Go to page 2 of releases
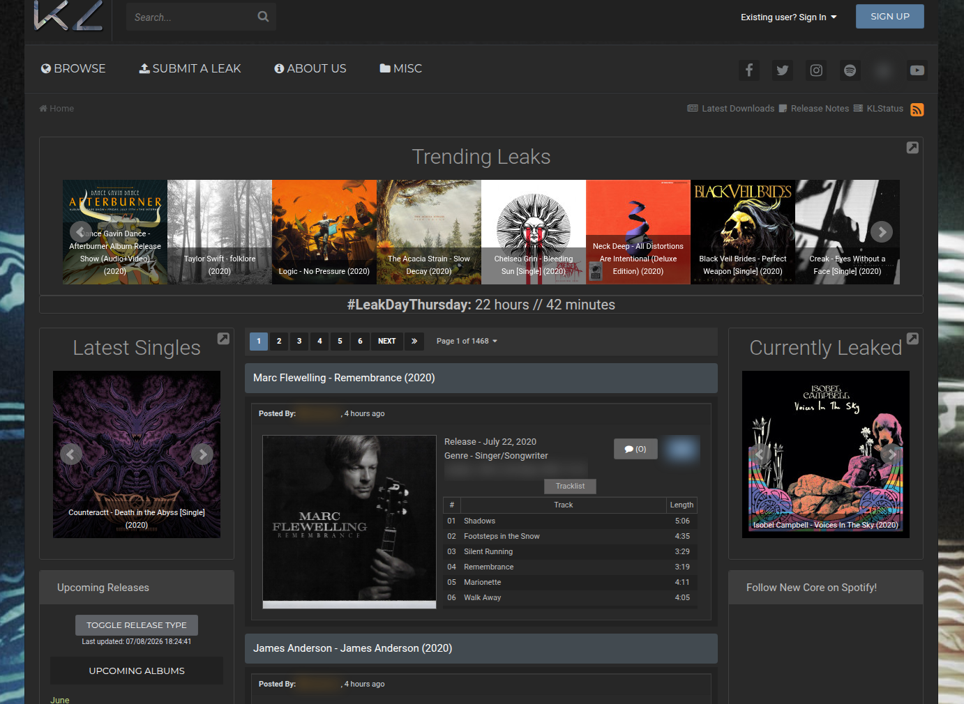964x704 pixels. 279,341
